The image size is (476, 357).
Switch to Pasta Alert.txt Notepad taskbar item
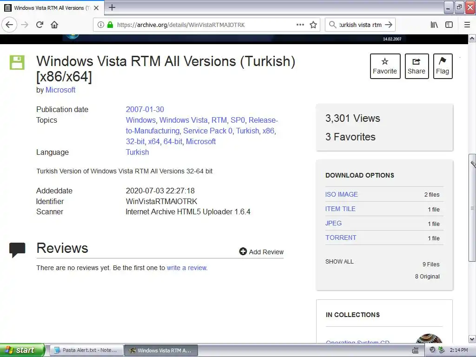tap(86, 350)
